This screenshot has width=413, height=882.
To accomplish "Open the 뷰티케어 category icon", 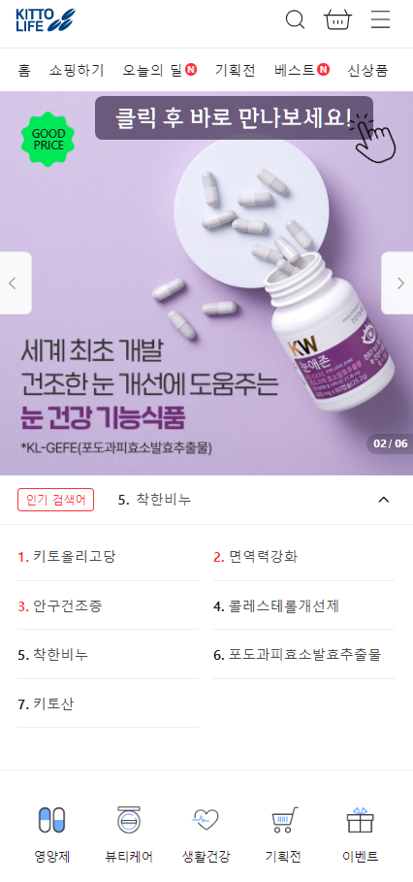I will pyautogui.click(x=129, y=820).
